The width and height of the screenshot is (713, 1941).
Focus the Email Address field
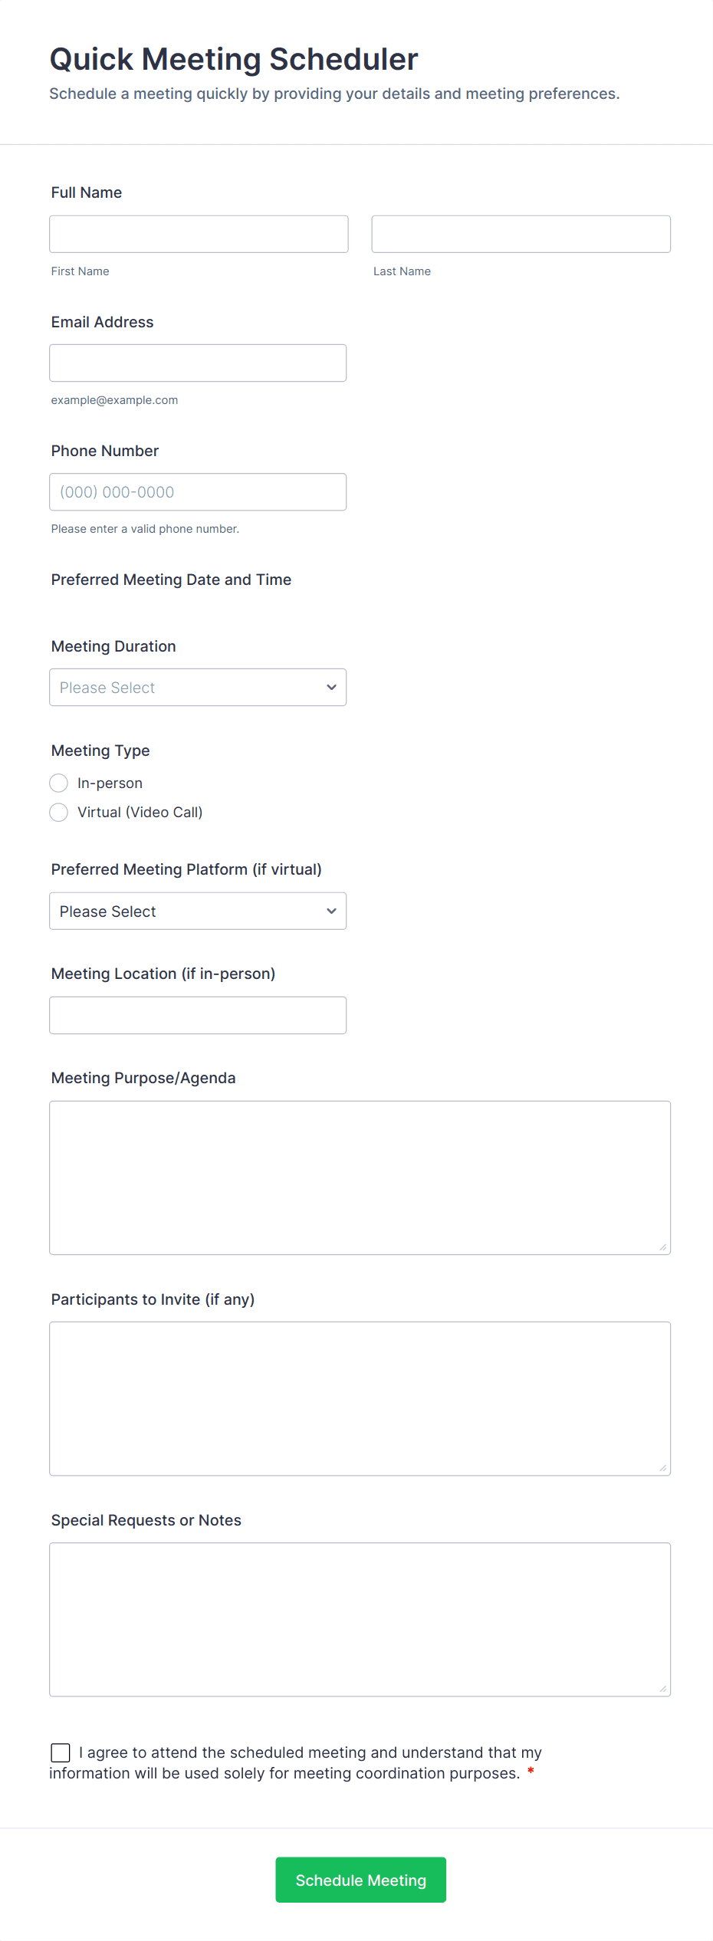click(198, 363)
